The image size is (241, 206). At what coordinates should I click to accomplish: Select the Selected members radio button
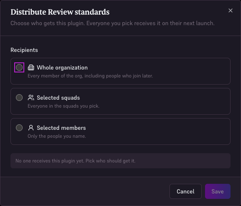click(19, 128)
